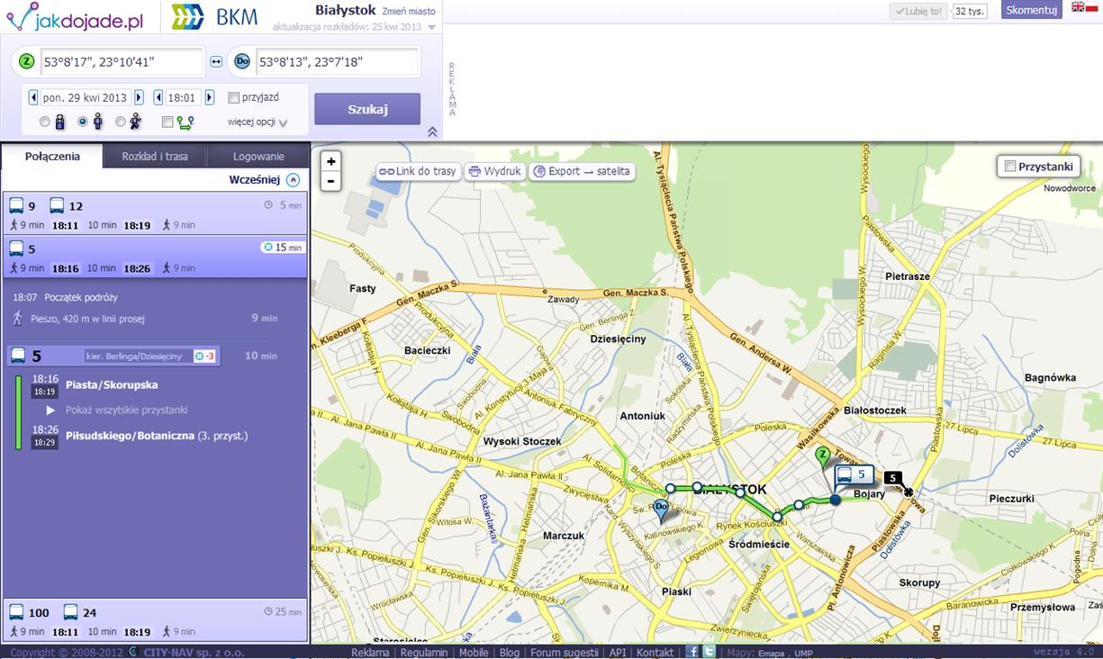Click the Piłsudskiego/Botaniczna stop name

coord(131,436)
